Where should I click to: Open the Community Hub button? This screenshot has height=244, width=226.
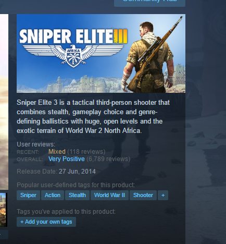[x=149, y=3]
